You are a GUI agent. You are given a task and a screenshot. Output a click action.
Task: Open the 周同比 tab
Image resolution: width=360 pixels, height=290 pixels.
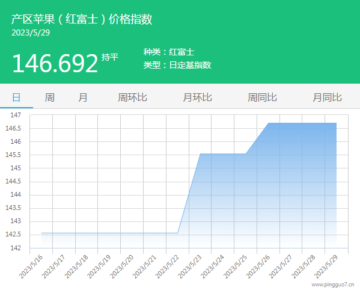tap(262, 97)
